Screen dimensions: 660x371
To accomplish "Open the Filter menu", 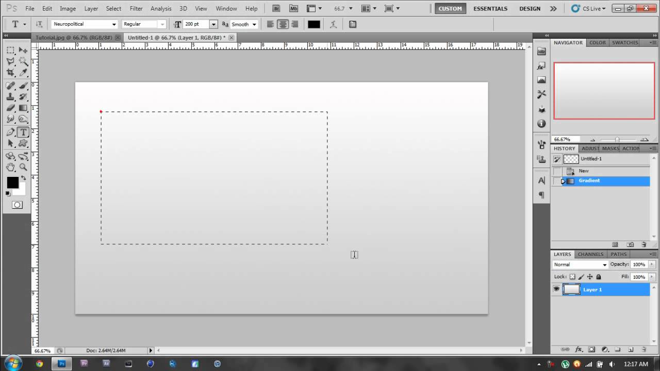I will pyautogui.click(x=136, y=9).
